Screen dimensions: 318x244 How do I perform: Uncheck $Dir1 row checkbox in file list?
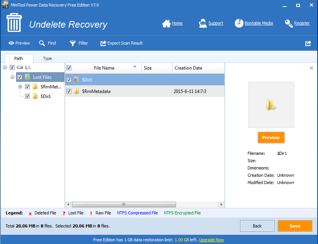[69, 80]
